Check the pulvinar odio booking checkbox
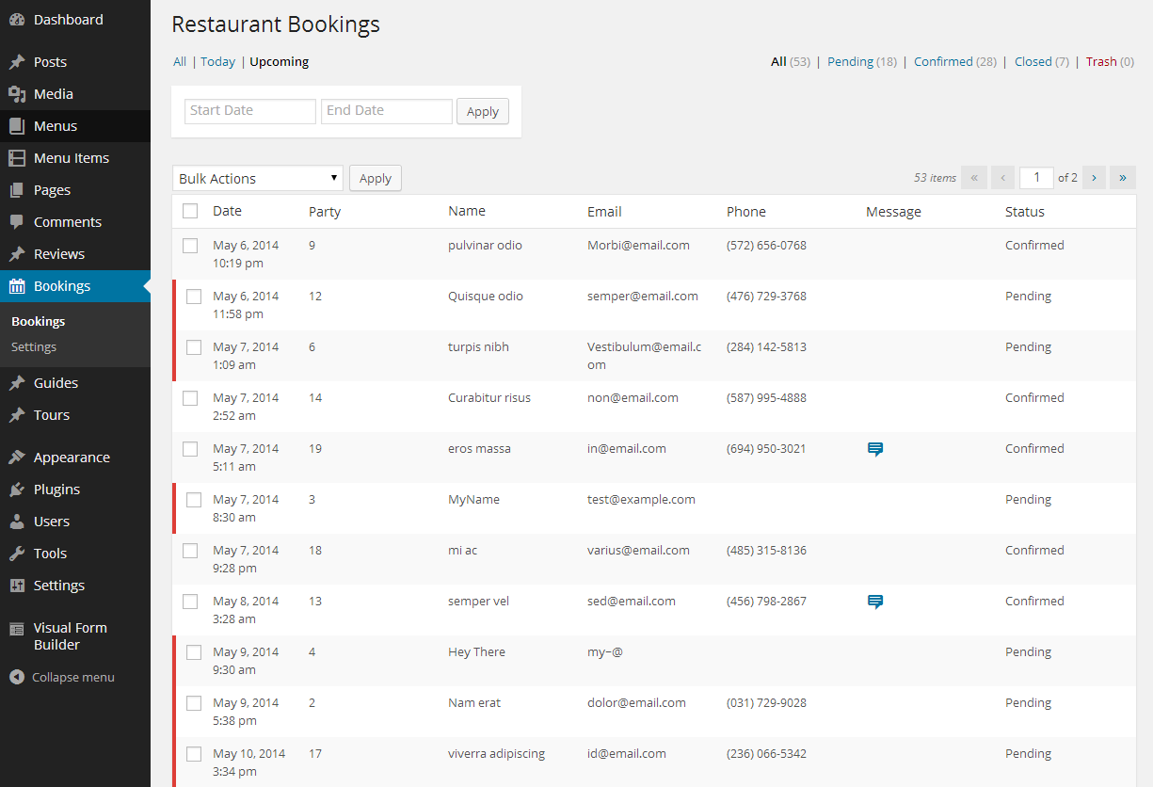The image size is (1153, 787). tap(190, 246)
